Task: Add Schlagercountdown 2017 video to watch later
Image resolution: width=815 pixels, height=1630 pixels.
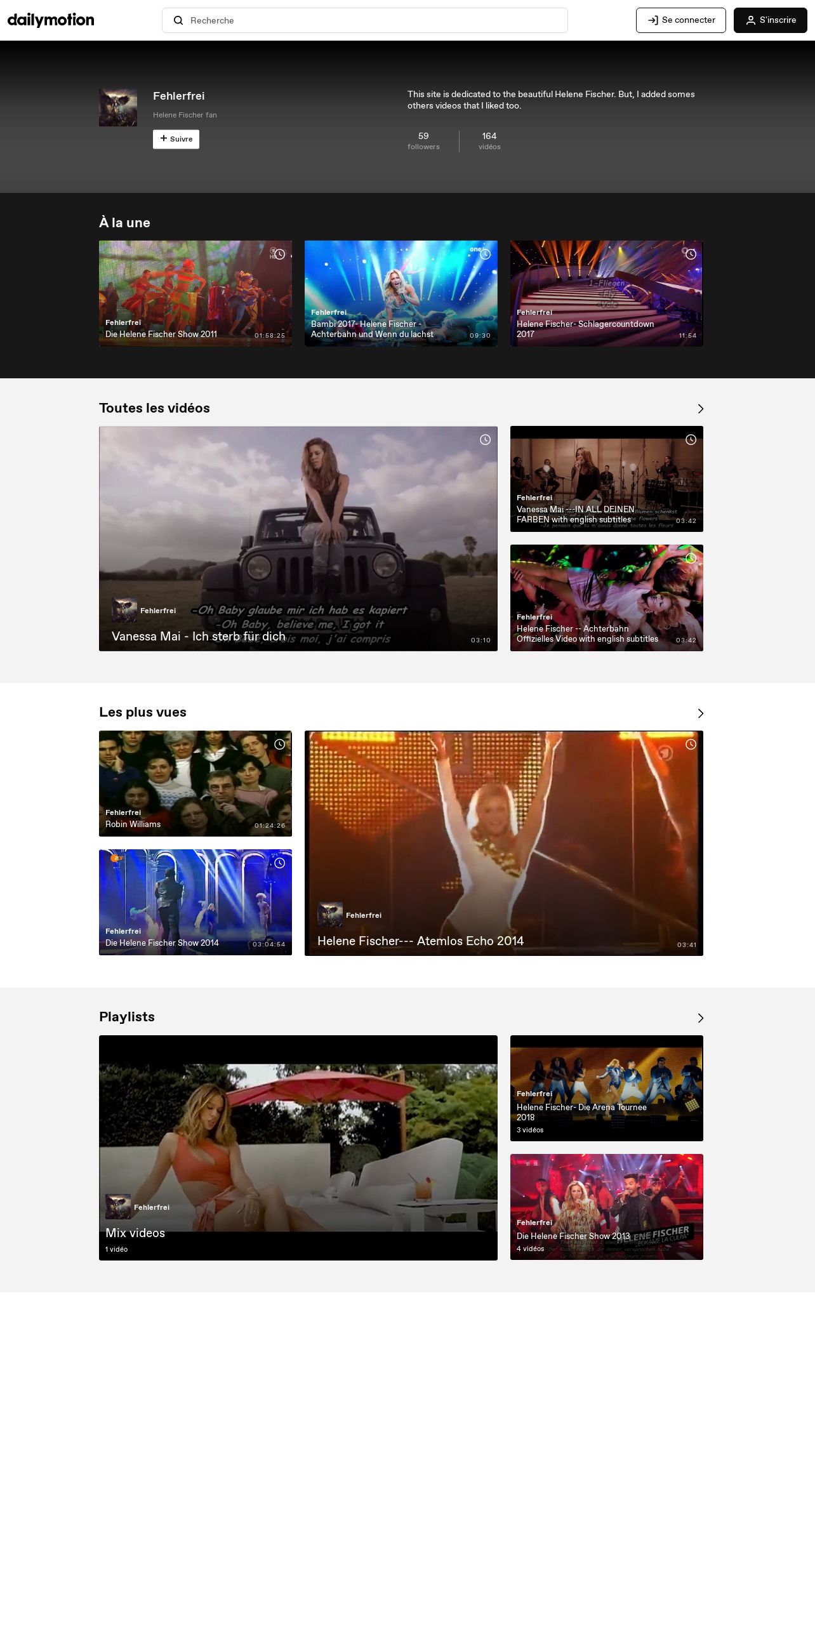Action: 691,254
